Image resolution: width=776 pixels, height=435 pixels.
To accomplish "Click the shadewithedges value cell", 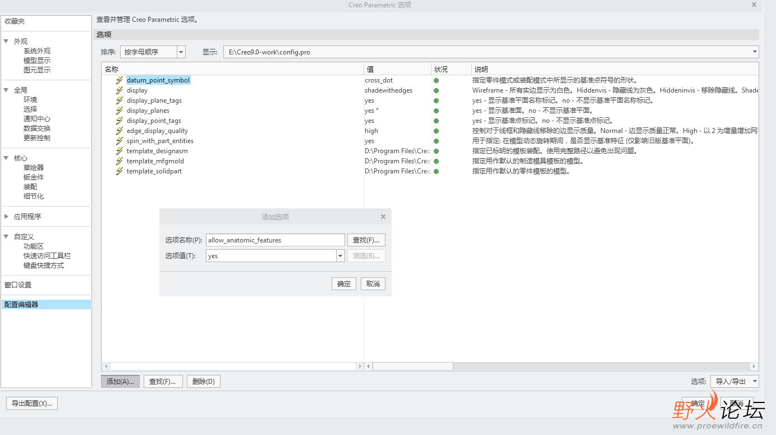I will tap(388, 90).
